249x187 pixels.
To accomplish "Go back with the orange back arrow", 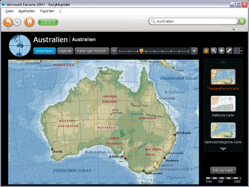I will [8, 22].
